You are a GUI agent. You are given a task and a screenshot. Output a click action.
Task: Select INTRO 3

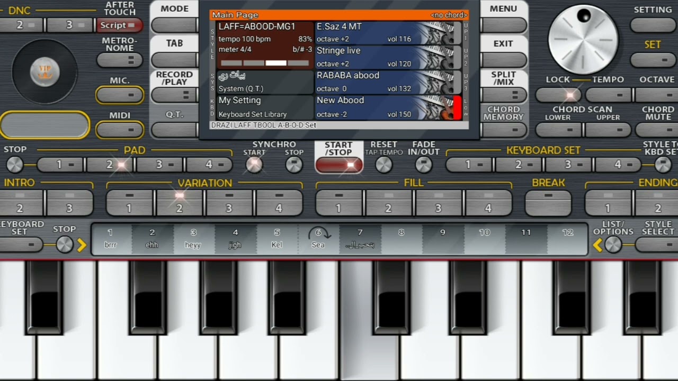coord(69,203)
